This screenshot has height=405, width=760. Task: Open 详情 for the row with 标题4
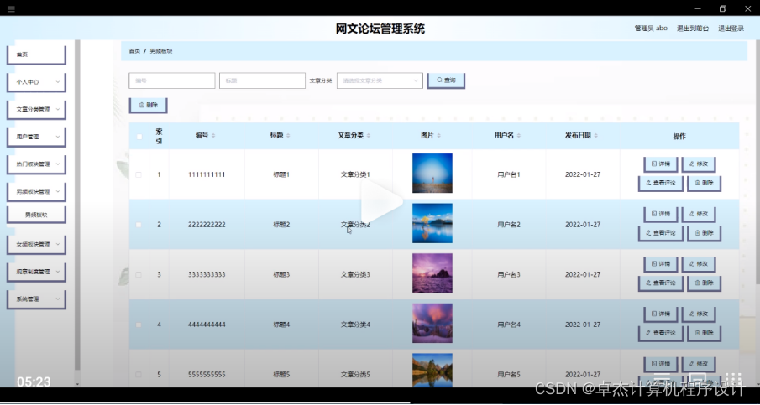point(661,314)
